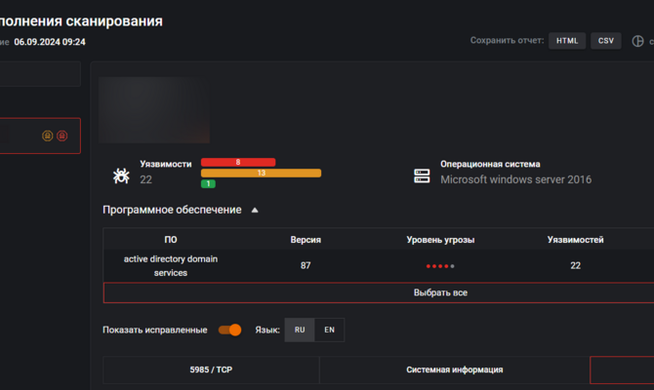
Task: Click the red critical vulnerabilities bar
Action: (238, 162)
